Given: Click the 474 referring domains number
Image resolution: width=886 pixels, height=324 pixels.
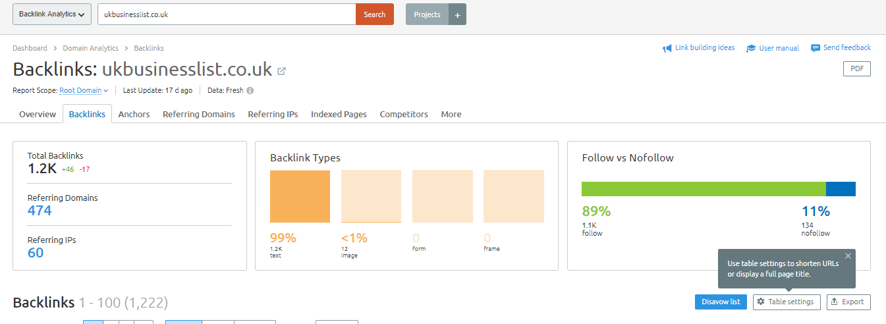Looking at the screenshot, I should tap(40, 211).
